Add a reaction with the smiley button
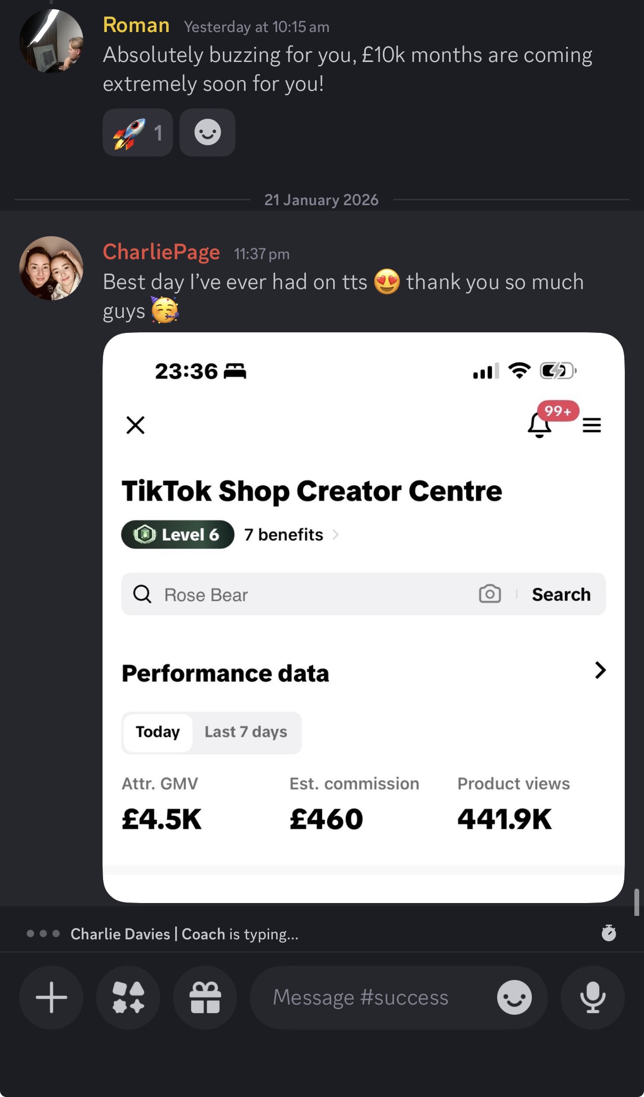Viewport: 644px width, 1097px height. (x=208, y=133)
